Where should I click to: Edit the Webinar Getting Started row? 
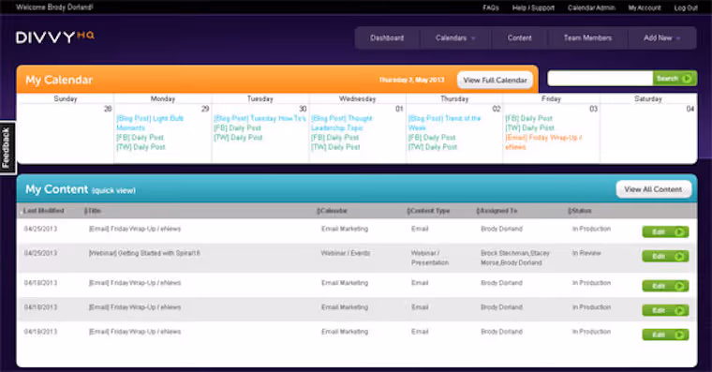click(x=665, y=256)
